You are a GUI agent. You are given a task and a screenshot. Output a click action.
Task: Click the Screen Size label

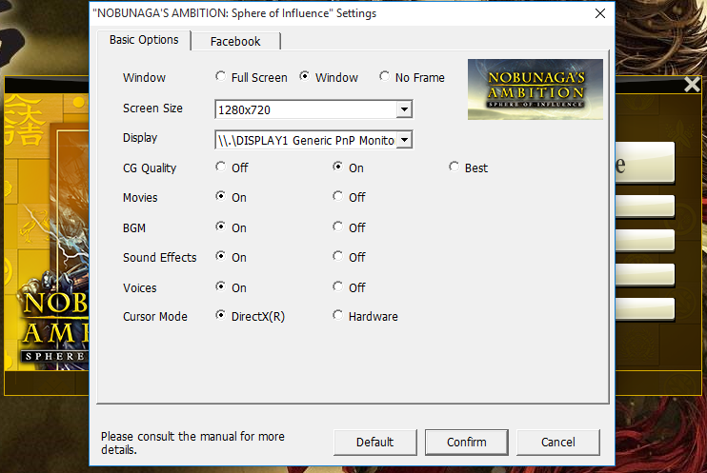pyautogui.click(x=152, y=108)
